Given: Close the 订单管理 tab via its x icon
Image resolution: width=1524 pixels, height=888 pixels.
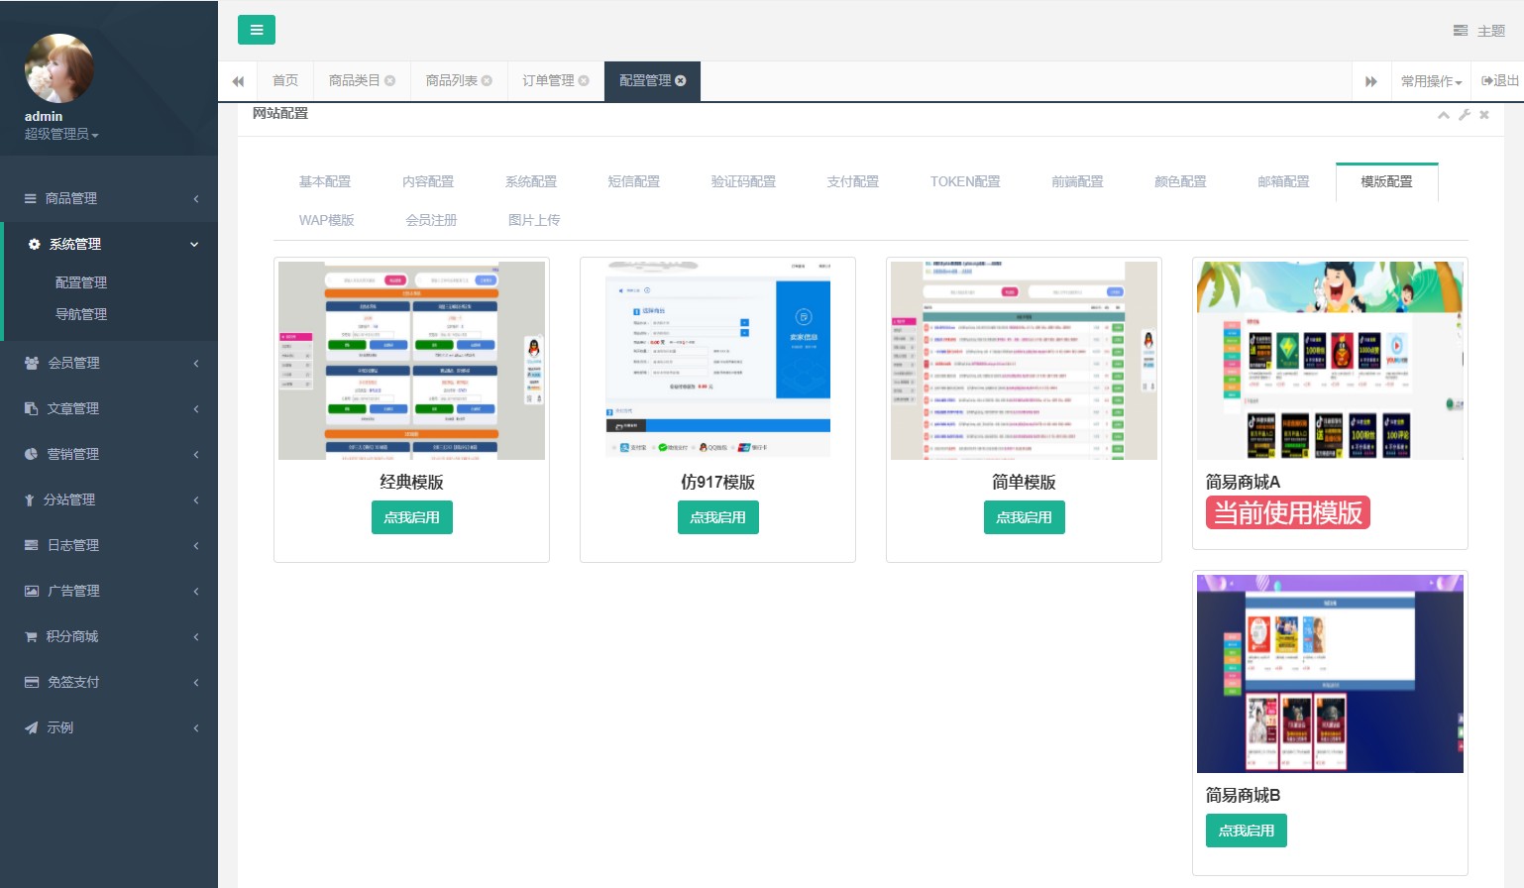Looking at the screenshot, I should point(584,81).
